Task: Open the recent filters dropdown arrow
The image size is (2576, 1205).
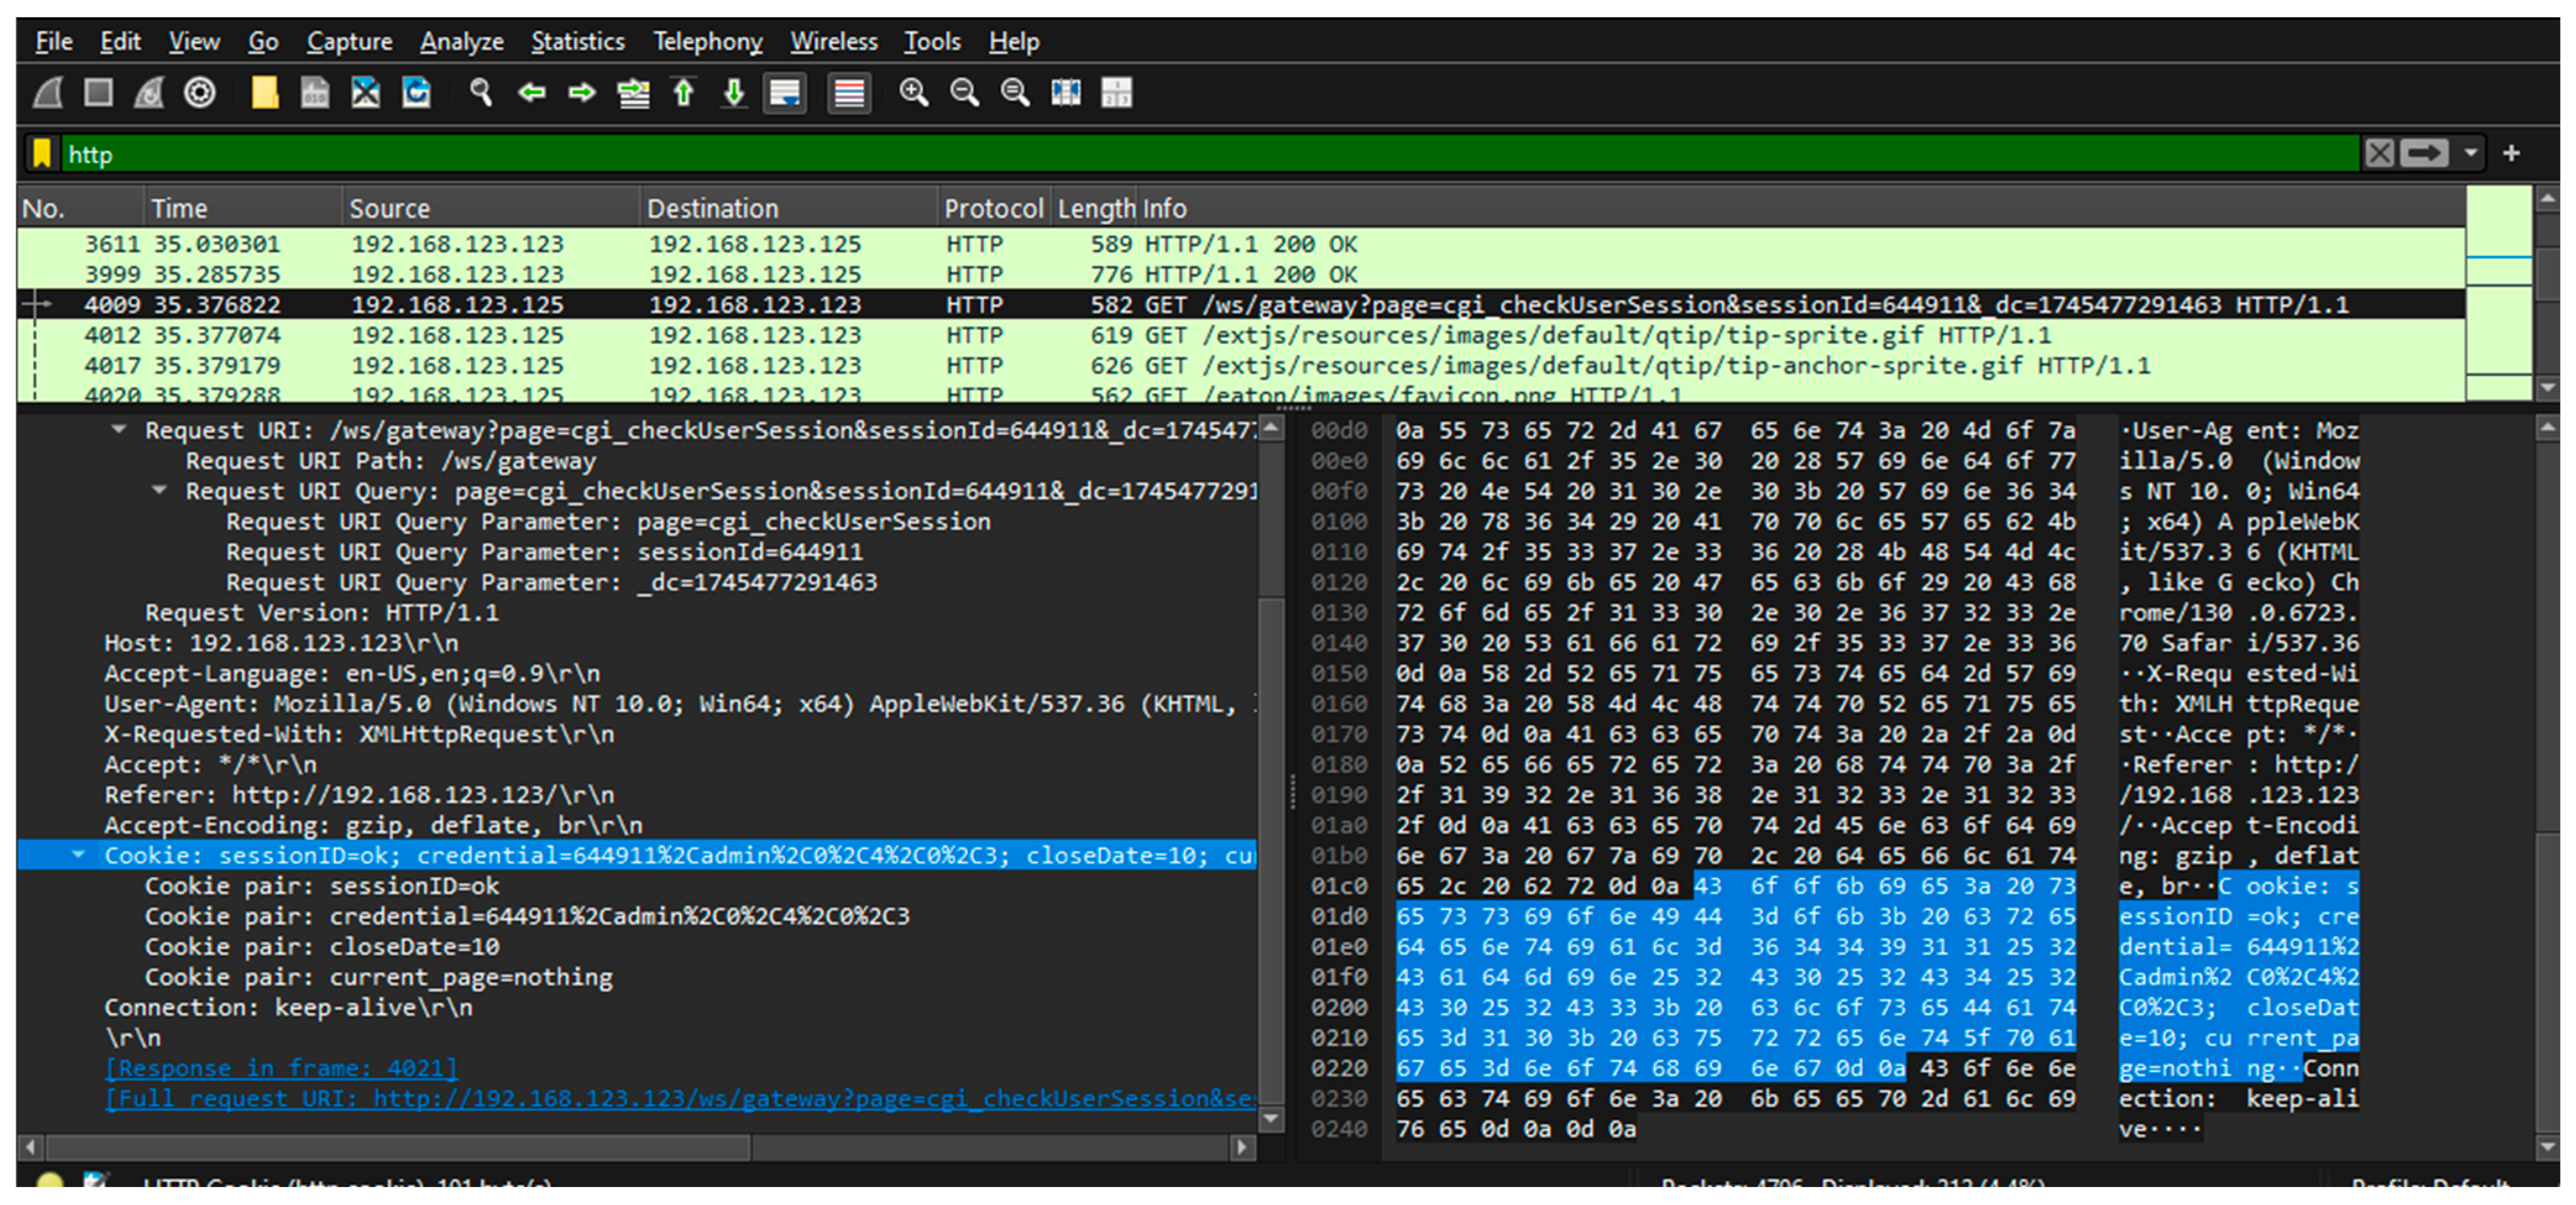Action: pos(2471,154)
